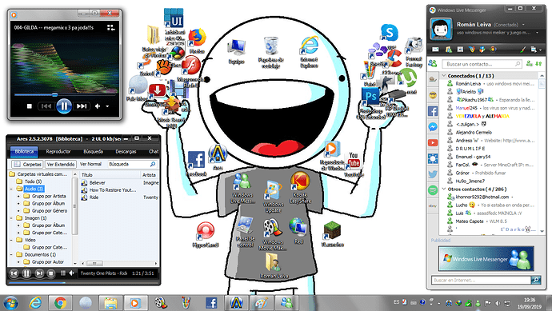Open the Papelera de reciclaje icon
The height and width of the screenshot is (311, 552).
(x=270, y=46)
